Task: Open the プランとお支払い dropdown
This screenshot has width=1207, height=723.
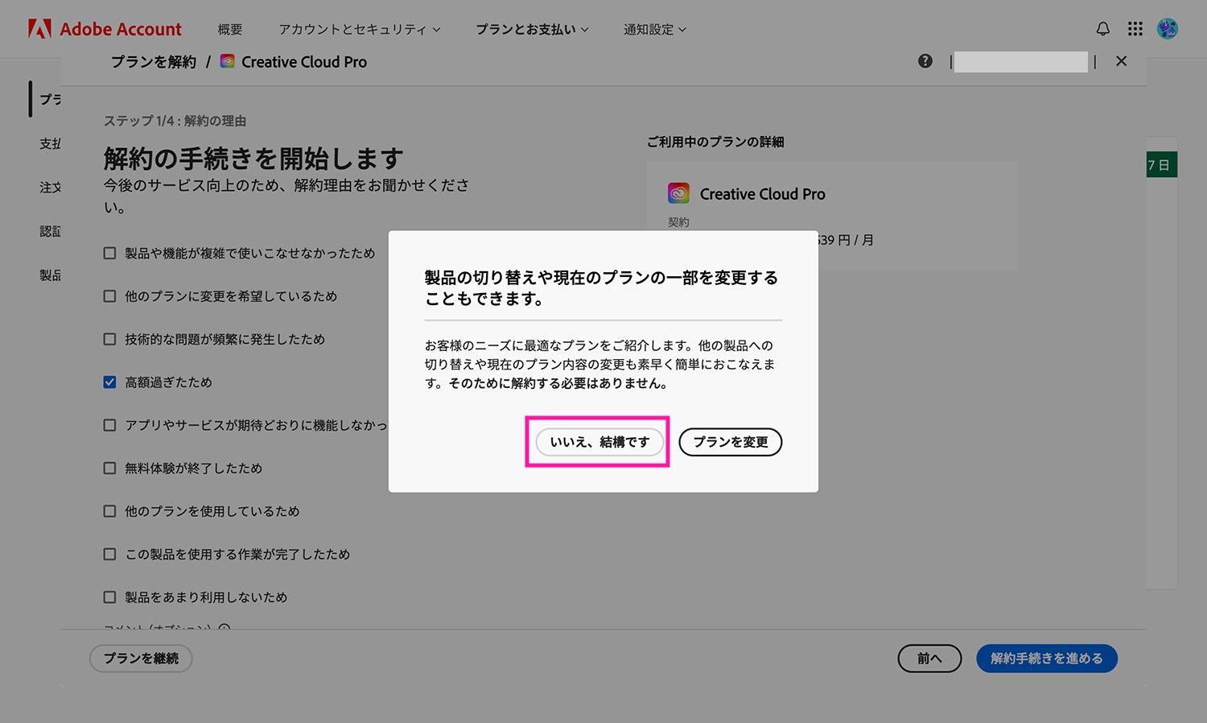Action: (531, 29)
